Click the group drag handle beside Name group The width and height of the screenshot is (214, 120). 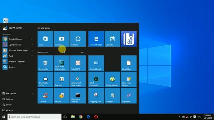[x=82, y=52]
